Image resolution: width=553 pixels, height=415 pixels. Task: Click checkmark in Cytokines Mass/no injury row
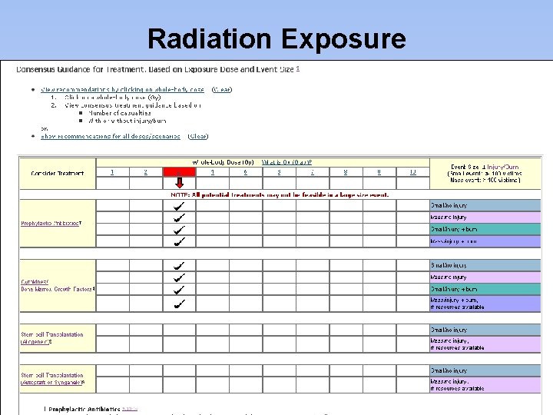(179, 277)
